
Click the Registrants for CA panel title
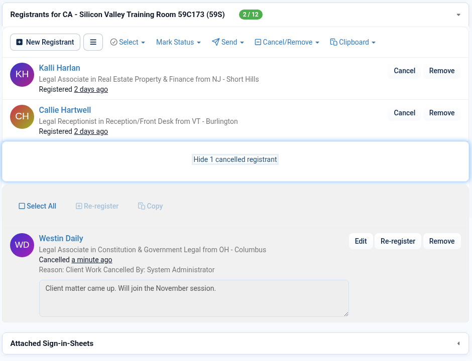click(x=117, y=15)
